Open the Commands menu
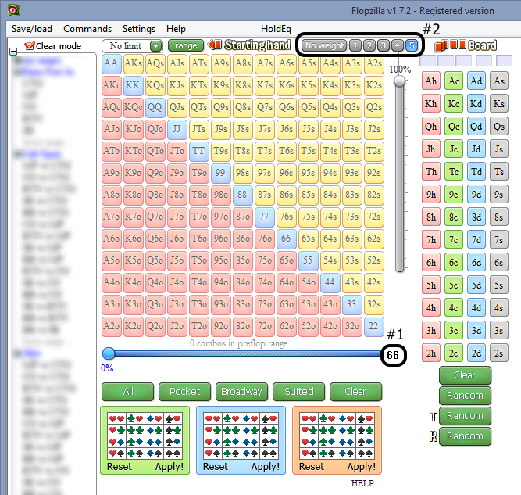Viewport: 521px width, 495px height. coord(87,29)
